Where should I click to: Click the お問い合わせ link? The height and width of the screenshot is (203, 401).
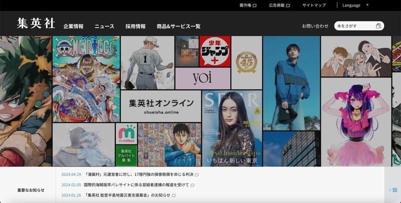[315, 26]
